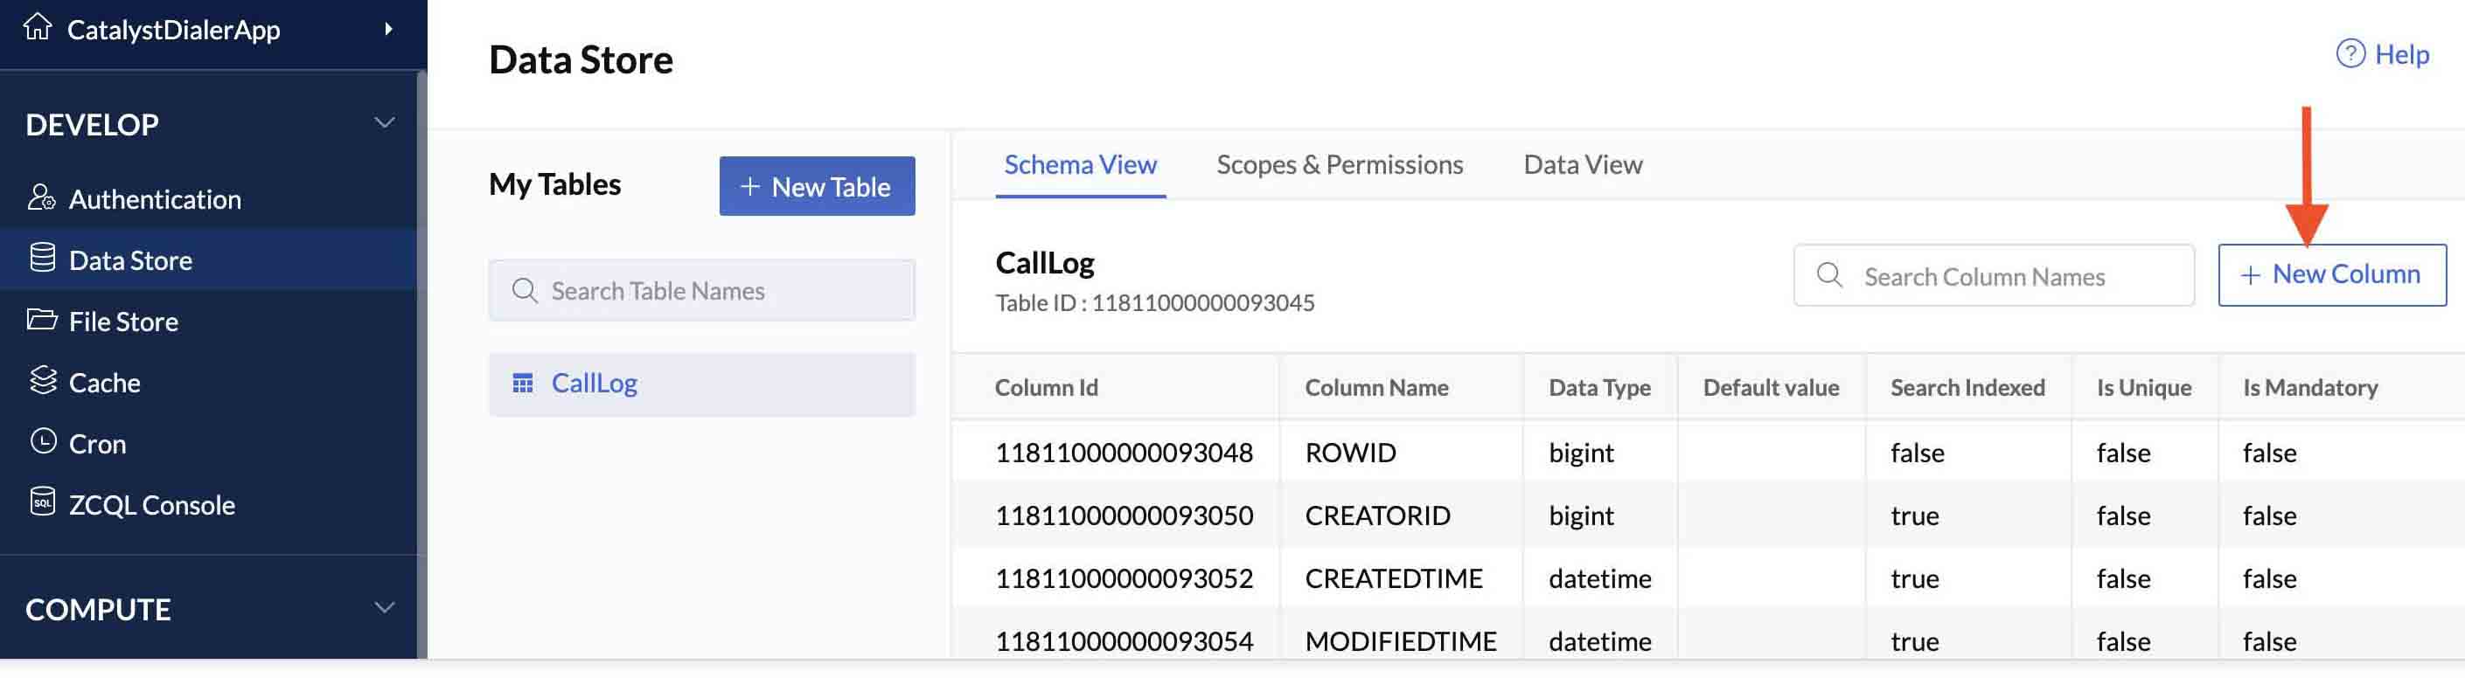
Task: Collapse the DEVELOP section chevron
Action: point(384,123)
